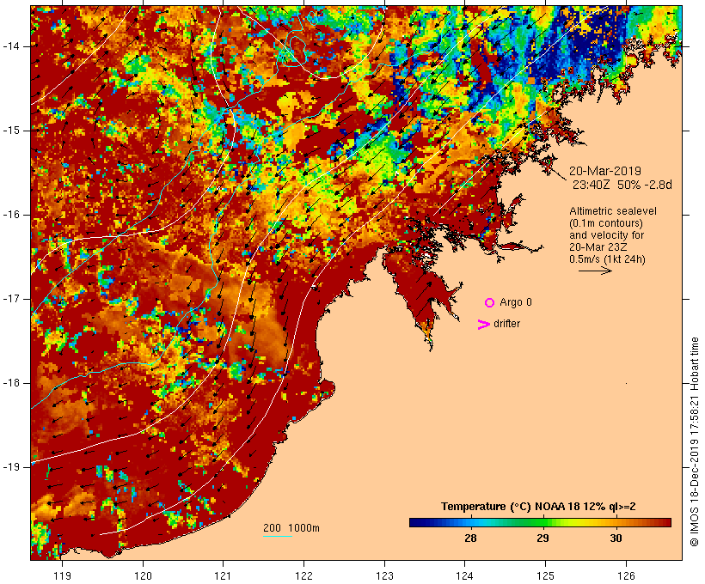Click the IMOS copyright timestamp text
This screenshot has height=584, width=705.
(x=694, y=442)
